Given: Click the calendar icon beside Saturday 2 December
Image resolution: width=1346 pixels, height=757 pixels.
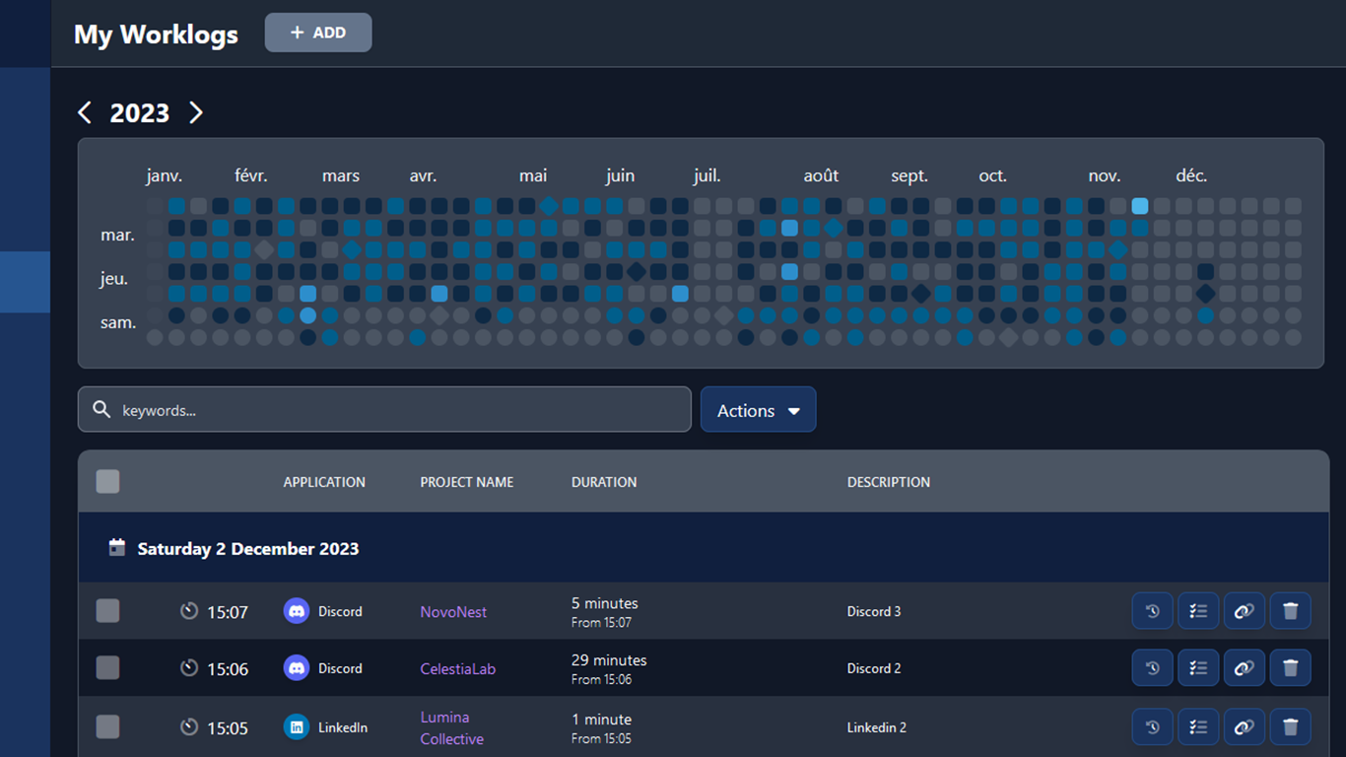Looking at the screenshot, I should pos(118,547).
